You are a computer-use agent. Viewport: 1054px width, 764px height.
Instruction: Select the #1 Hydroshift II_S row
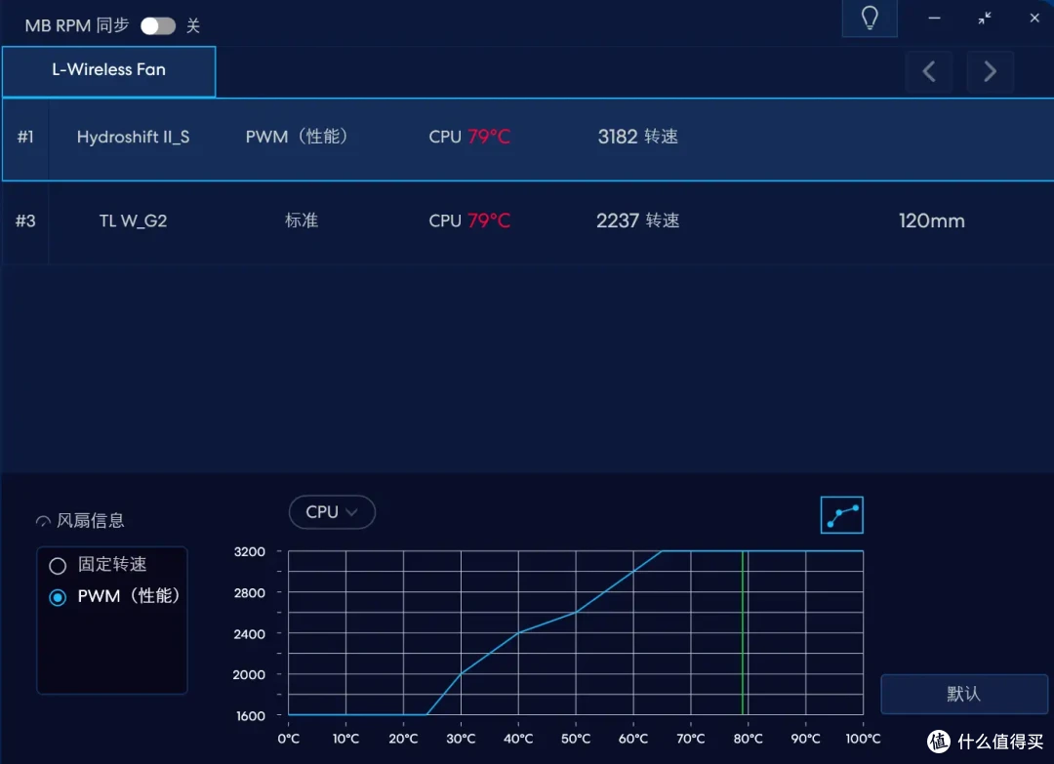pos(528,140)
